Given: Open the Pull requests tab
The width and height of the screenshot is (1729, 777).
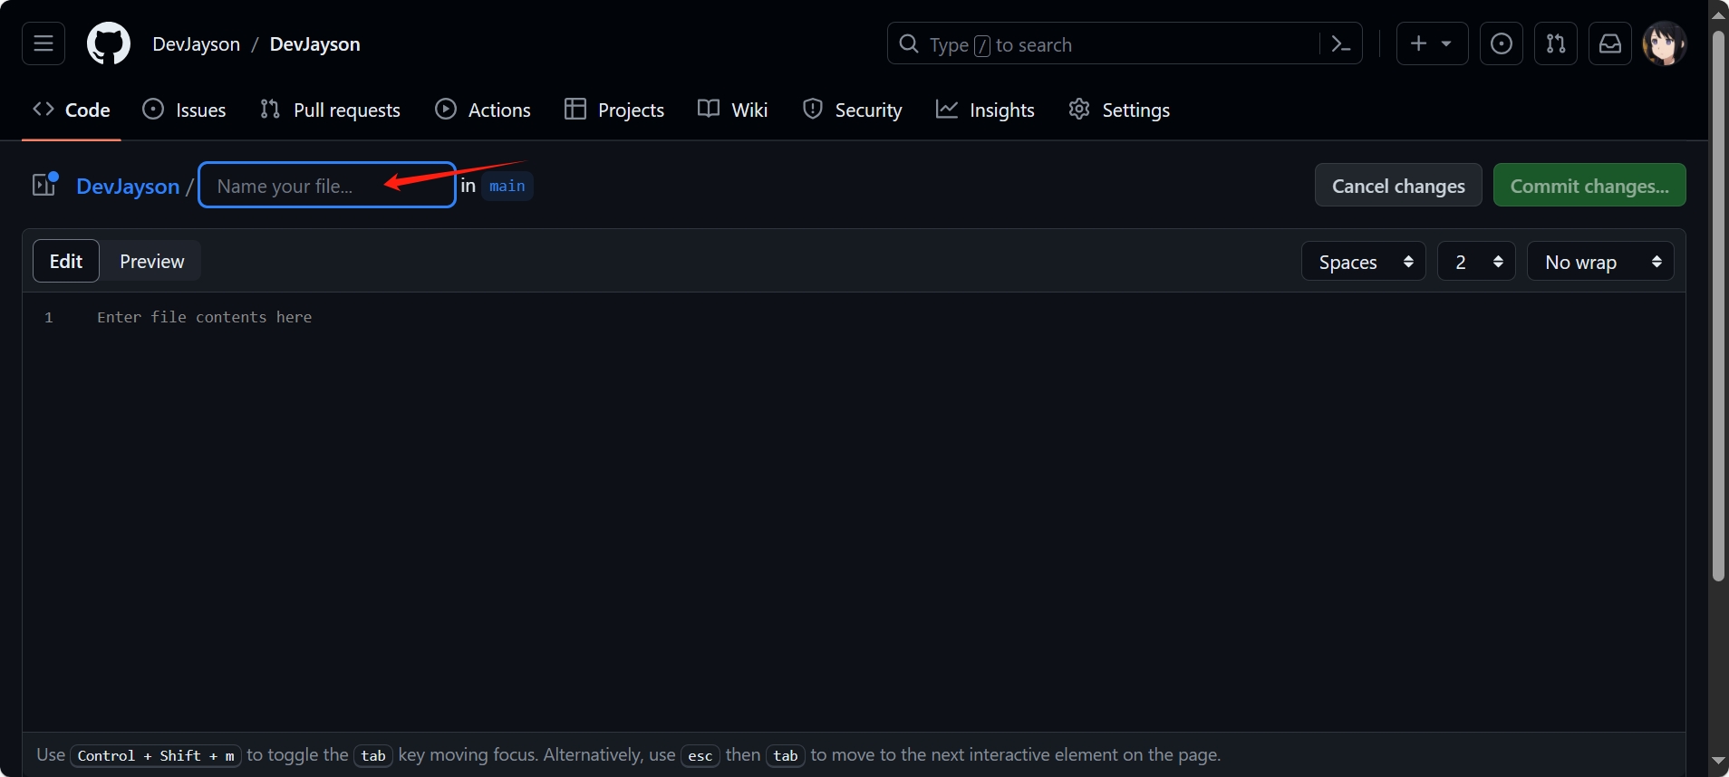Looking at the screenshot, I should [330, 110].
